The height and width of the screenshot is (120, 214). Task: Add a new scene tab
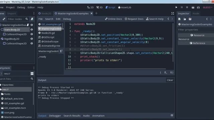pos(96,13)
